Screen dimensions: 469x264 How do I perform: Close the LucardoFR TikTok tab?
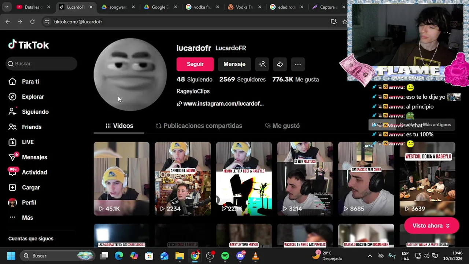pos(91,7)
